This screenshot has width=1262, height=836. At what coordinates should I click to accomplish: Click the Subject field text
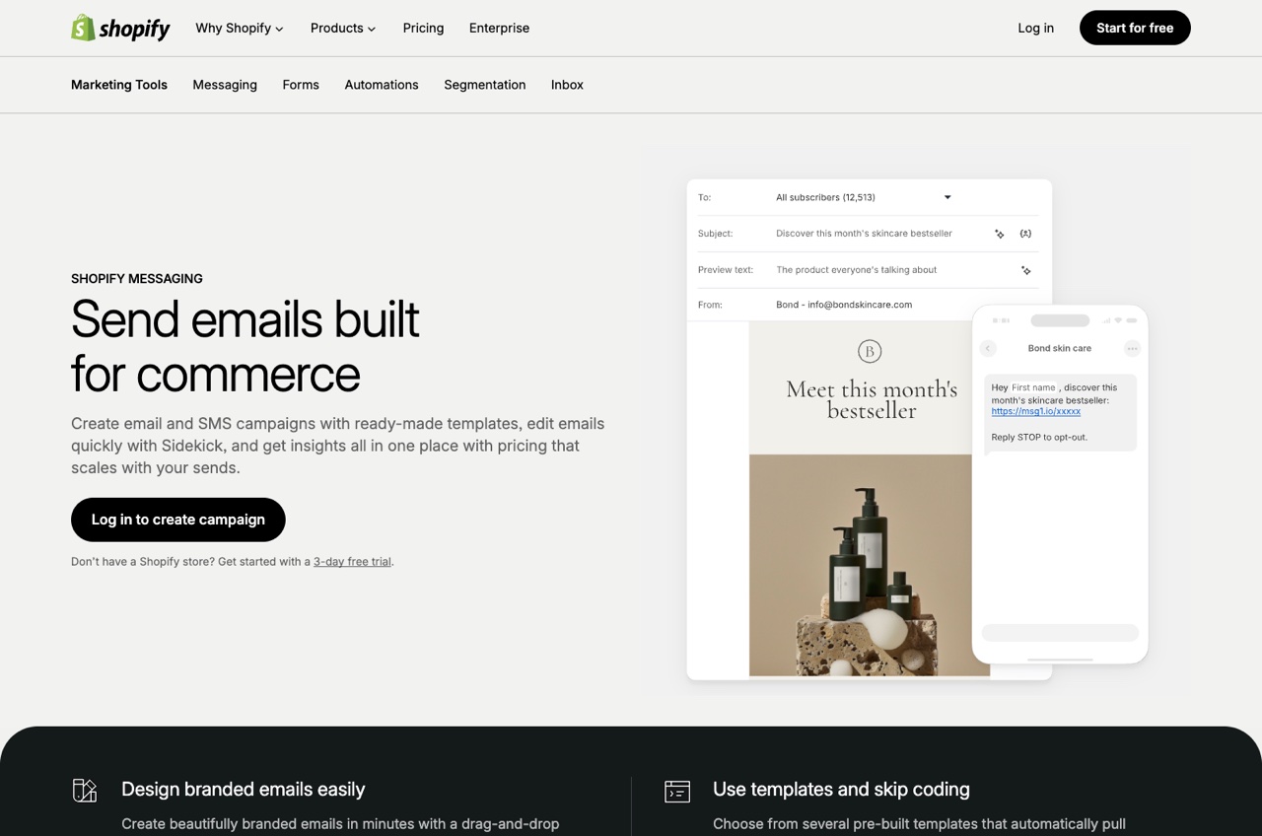point(864,234)
